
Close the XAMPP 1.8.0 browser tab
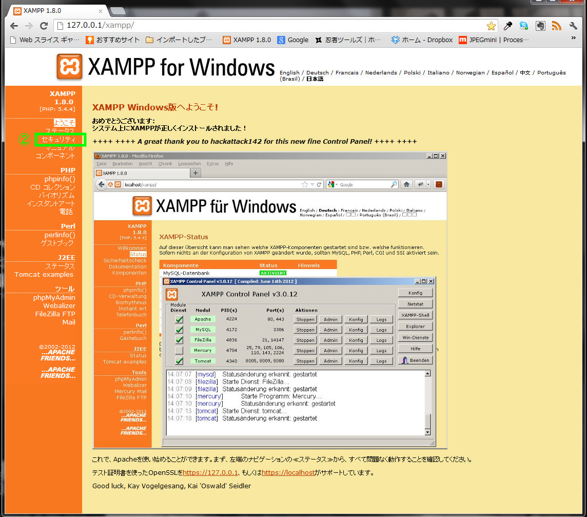[101, 11]
